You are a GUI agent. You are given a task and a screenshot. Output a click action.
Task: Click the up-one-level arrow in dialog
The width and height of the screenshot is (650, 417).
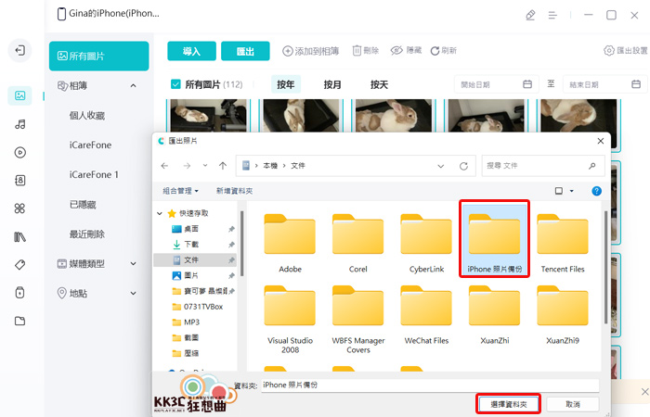[x=223, y=166]
